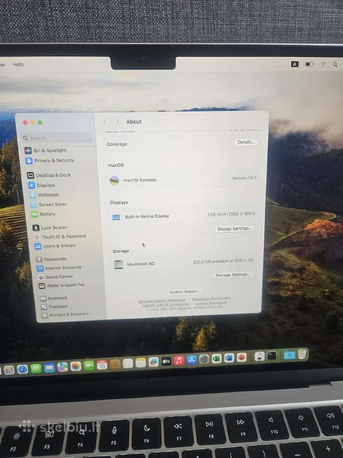
Task: Open the blue folder stack in Dock
Action: click(x=289, y=355)
